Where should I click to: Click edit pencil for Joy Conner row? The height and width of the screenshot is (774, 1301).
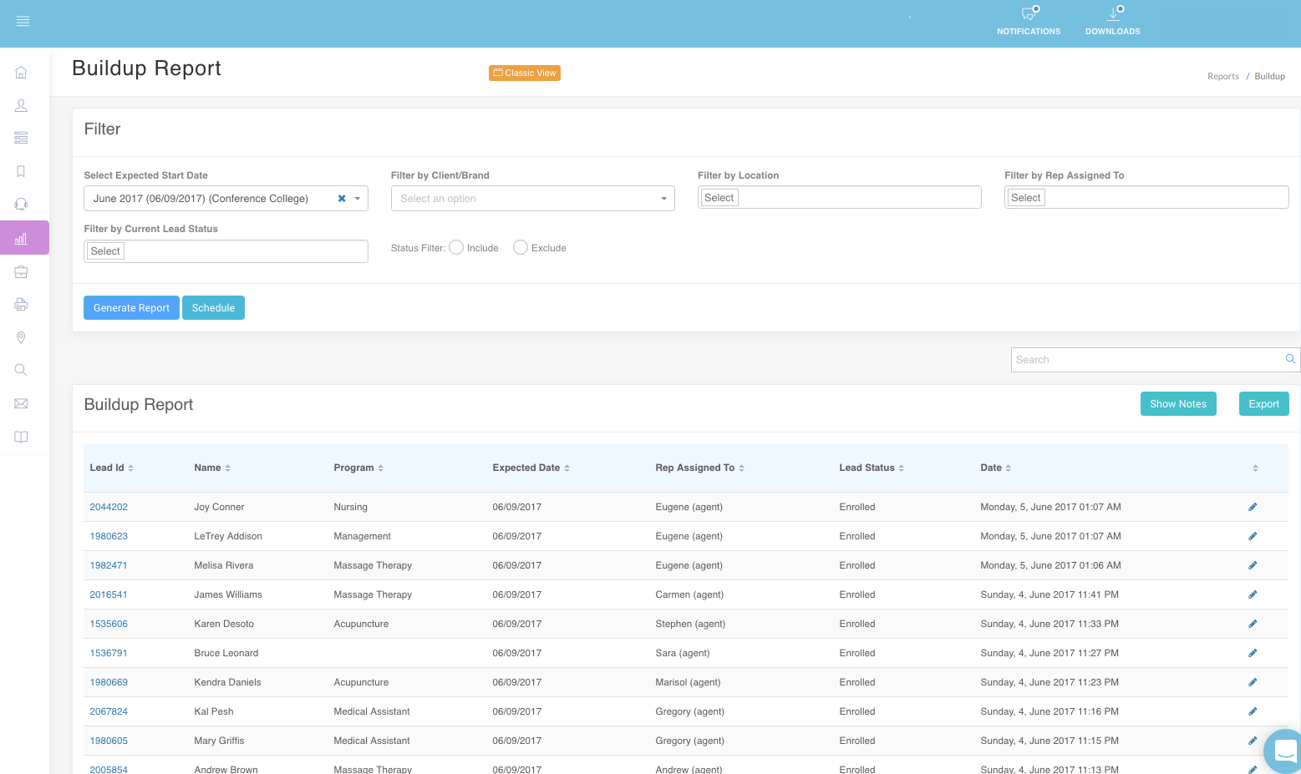pyautogui.click(x=1253, y=507)
